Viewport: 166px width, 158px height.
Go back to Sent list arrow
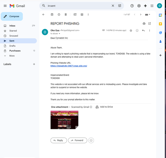click(43, 14)
